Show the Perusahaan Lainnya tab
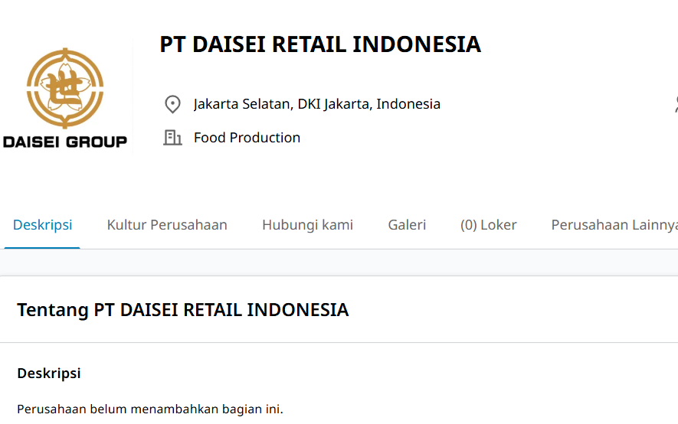This screenshot has height=424, width=678. coord(613,225)
